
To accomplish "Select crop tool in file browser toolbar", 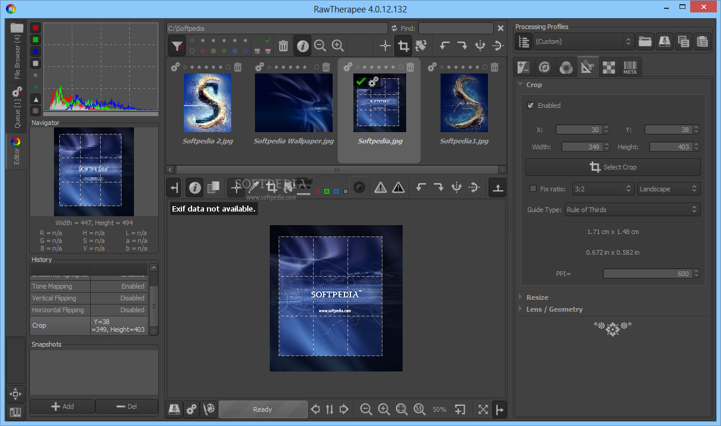I will click(x=404, y=46).
